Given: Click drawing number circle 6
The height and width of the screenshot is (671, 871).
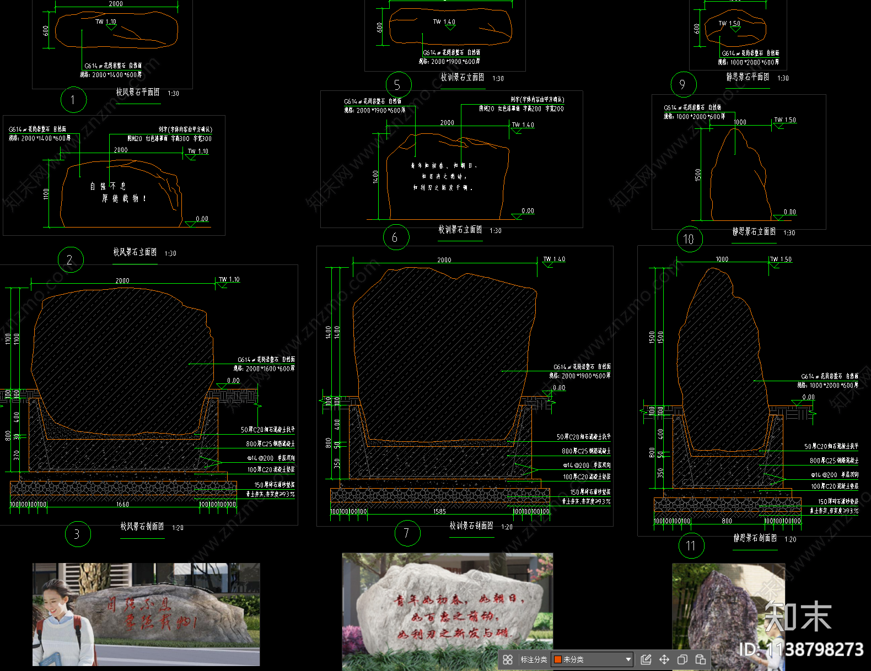Looking at the screenshot, I should coord(396,237).
